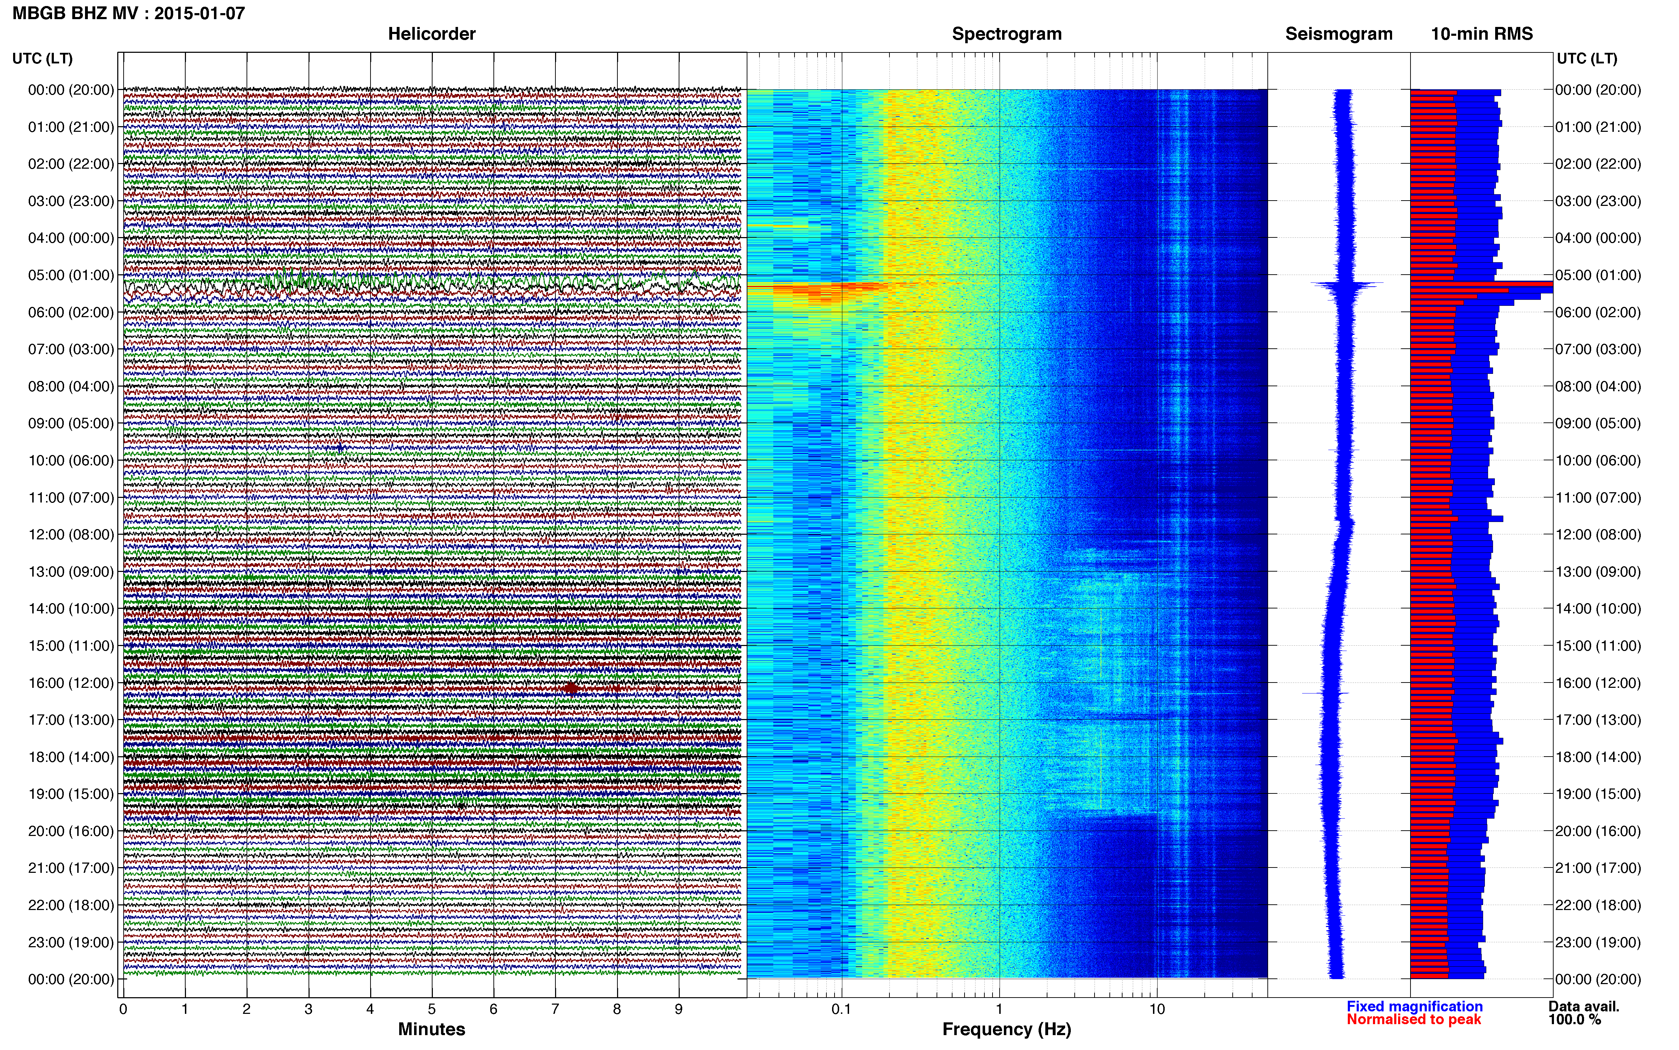Screen dimensions: 1679x1050
Task: Click the right '03:00 (23:00)' time label
Action: (x=1598, y=201)
